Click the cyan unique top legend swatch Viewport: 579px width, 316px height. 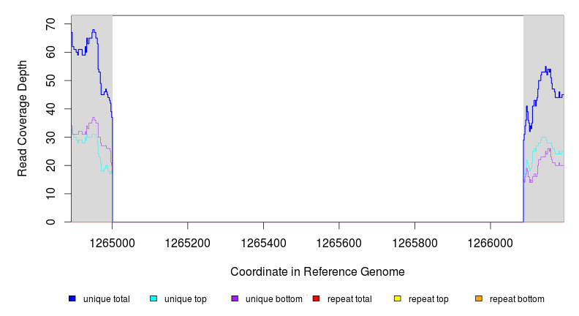(154, 299)
